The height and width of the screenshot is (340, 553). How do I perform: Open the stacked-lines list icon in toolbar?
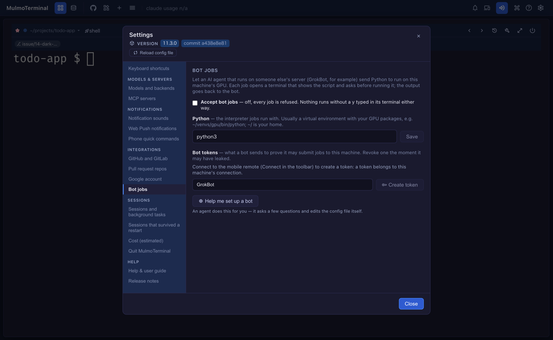pyautogui.click(x=132, y=8)
